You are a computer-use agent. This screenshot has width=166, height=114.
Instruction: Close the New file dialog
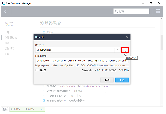click(127, 37)
